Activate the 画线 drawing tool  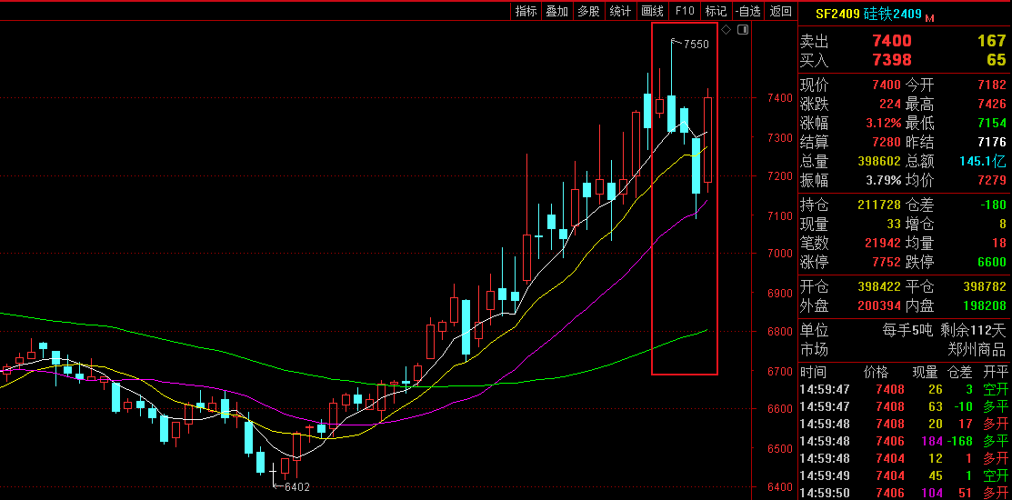(652, 11)
